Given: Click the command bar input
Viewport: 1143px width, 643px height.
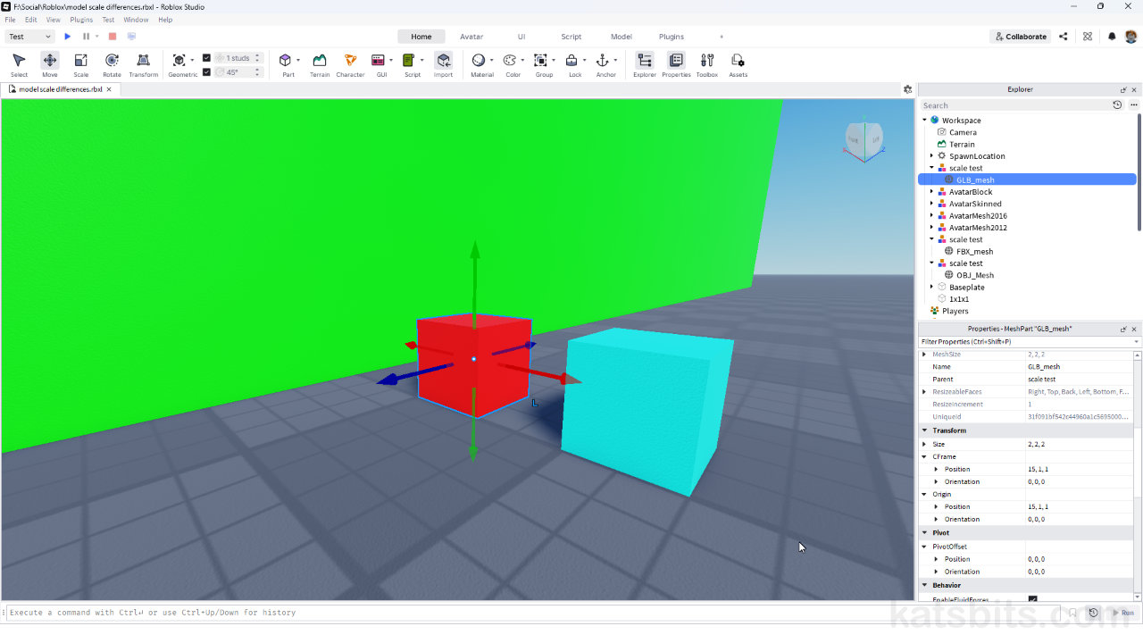Looking at the screenshot, I should (x=534, y=613).
